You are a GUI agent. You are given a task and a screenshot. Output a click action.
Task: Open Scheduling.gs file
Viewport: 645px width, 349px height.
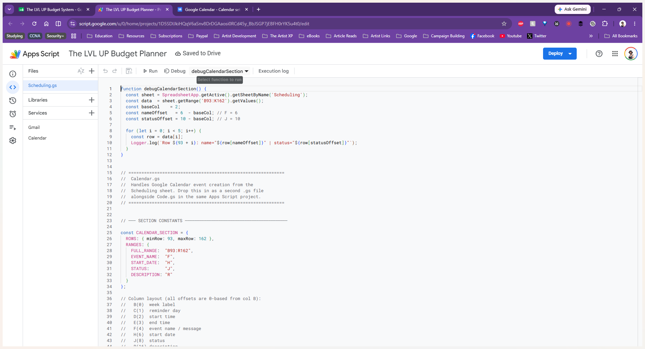(60, 86)
